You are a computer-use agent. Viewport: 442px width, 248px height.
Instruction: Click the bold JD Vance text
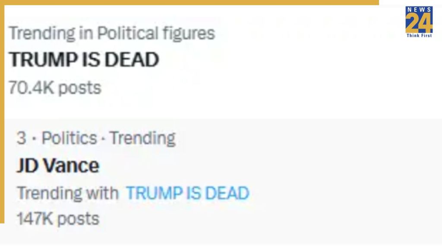(x=57, y=165)
